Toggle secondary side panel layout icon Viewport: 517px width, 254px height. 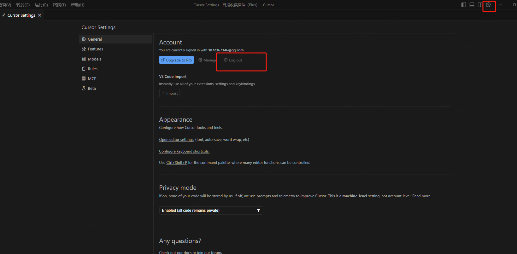(480, 5)
